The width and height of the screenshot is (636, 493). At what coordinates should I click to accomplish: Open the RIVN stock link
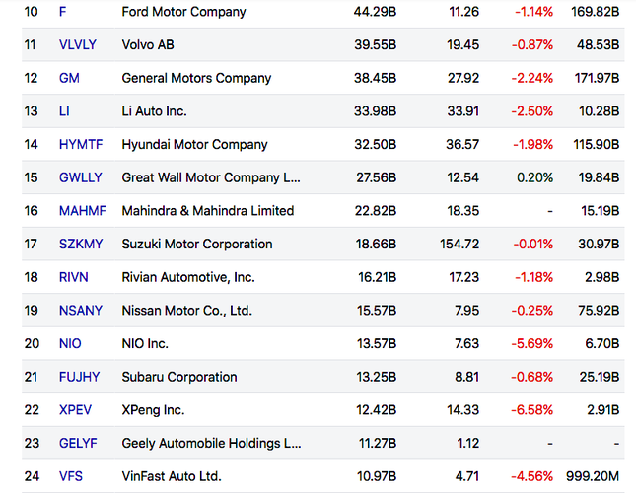74,277
